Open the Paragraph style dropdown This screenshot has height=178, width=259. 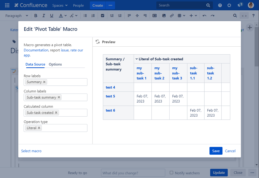[17, 16]
